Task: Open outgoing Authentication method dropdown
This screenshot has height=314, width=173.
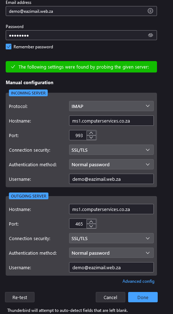Action: pyautogui.click(x=111, y=253)
